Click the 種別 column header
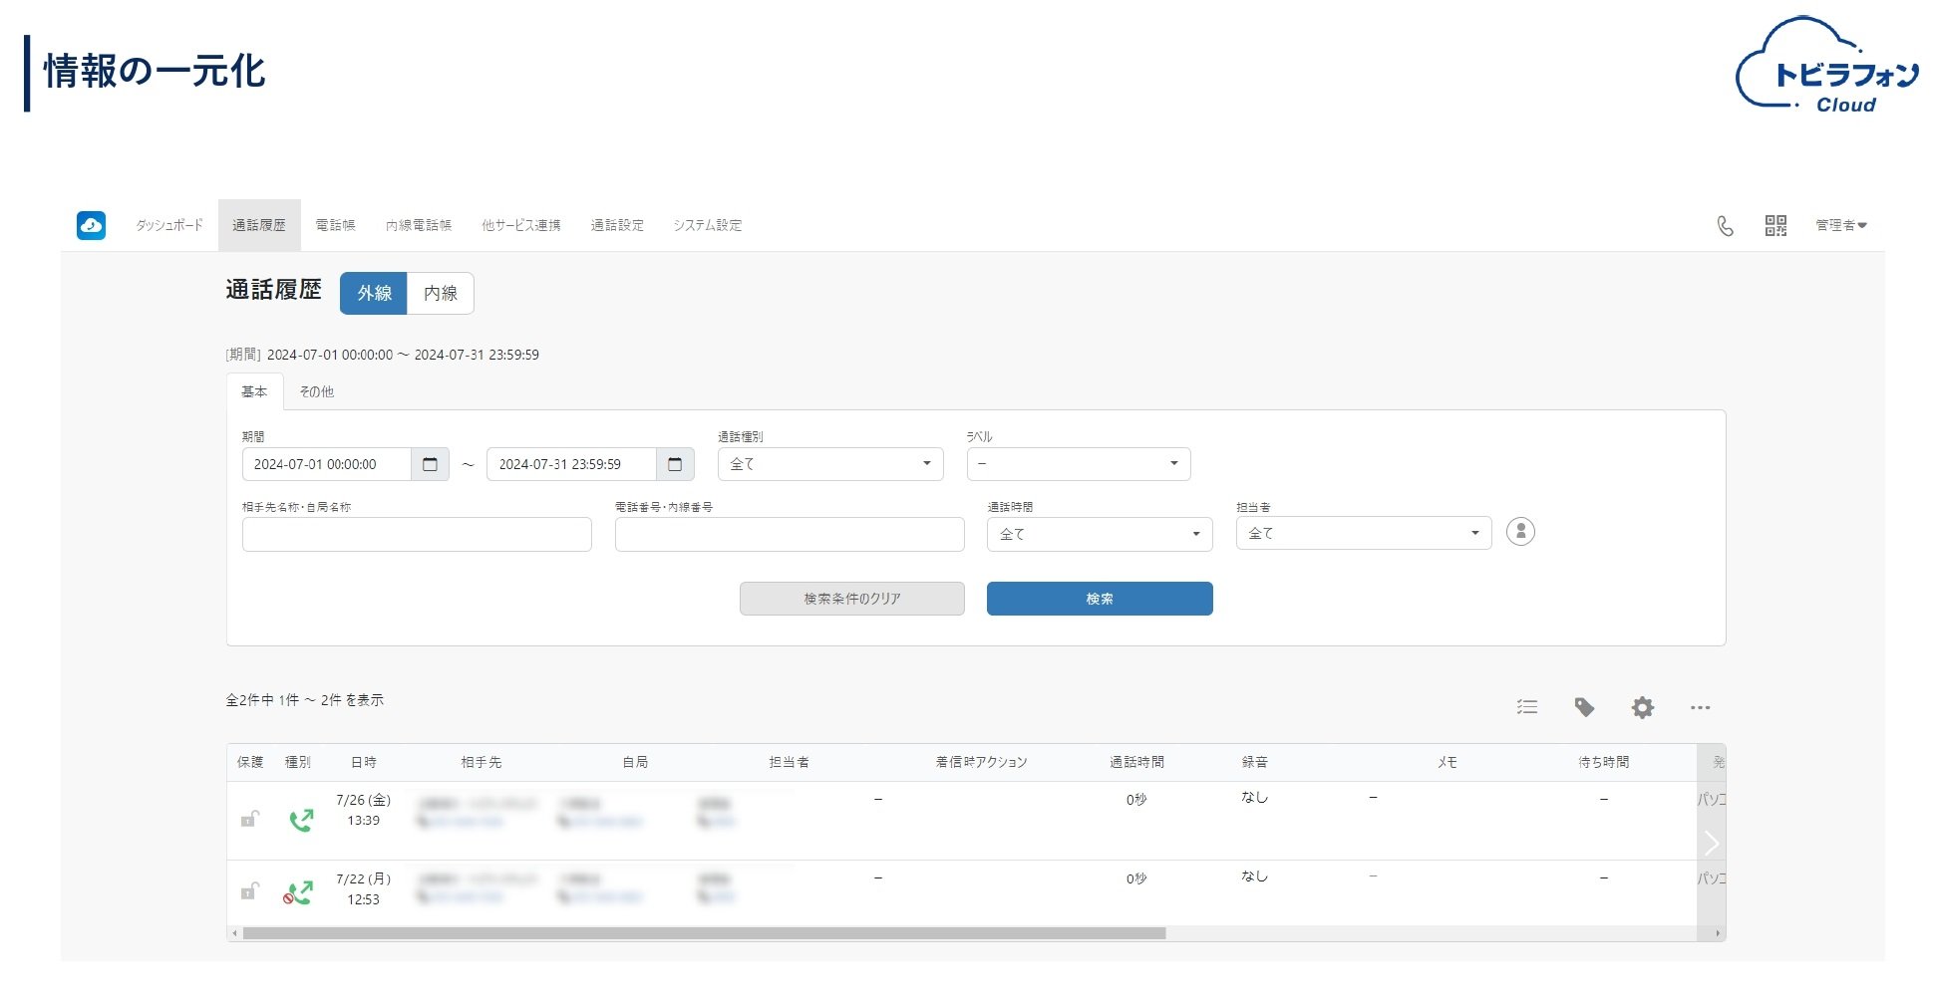This screenshot has width=1933, height=1000. click(298, 762)
